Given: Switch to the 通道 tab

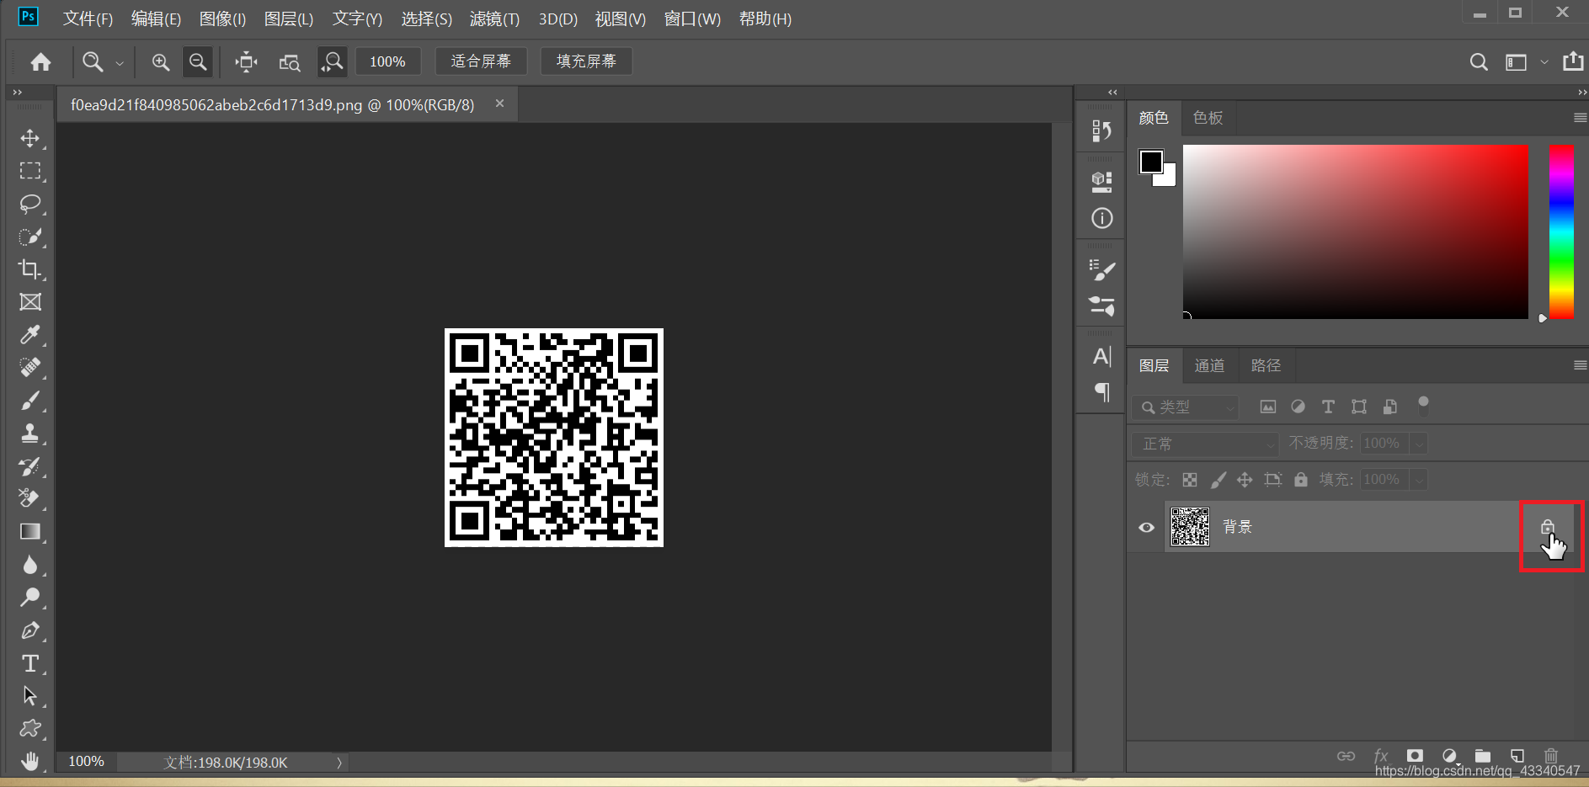Looking at the screenshot, I should pos(1209,365).
